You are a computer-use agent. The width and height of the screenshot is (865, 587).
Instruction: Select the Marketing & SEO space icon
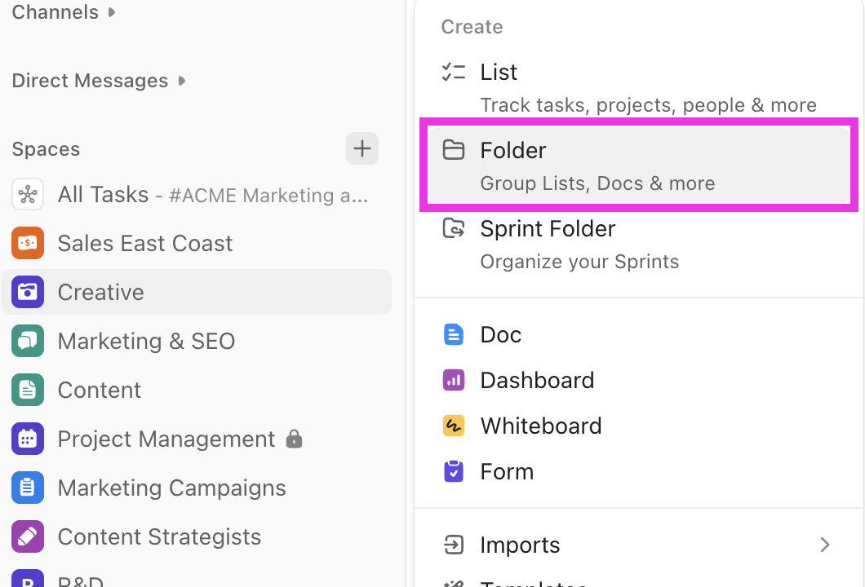tap(29, 341)
